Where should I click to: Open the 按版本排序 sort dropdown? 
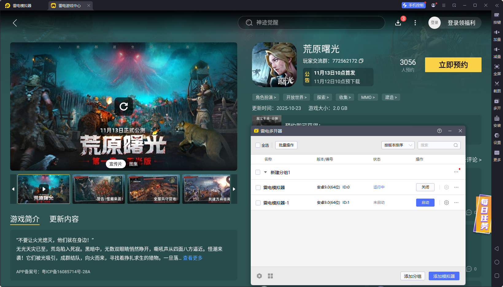tap(398, 145)
